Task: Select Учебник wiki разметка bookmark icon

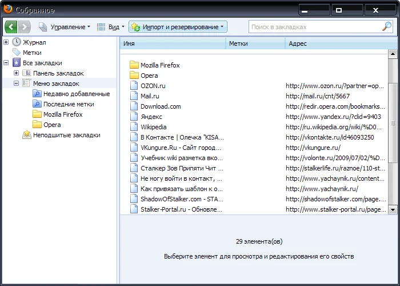Action: coord(134,158)
